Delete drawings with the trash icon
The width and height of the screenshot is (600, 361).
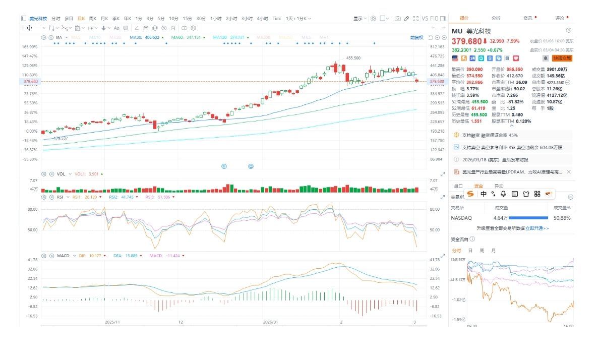(173, 28)
